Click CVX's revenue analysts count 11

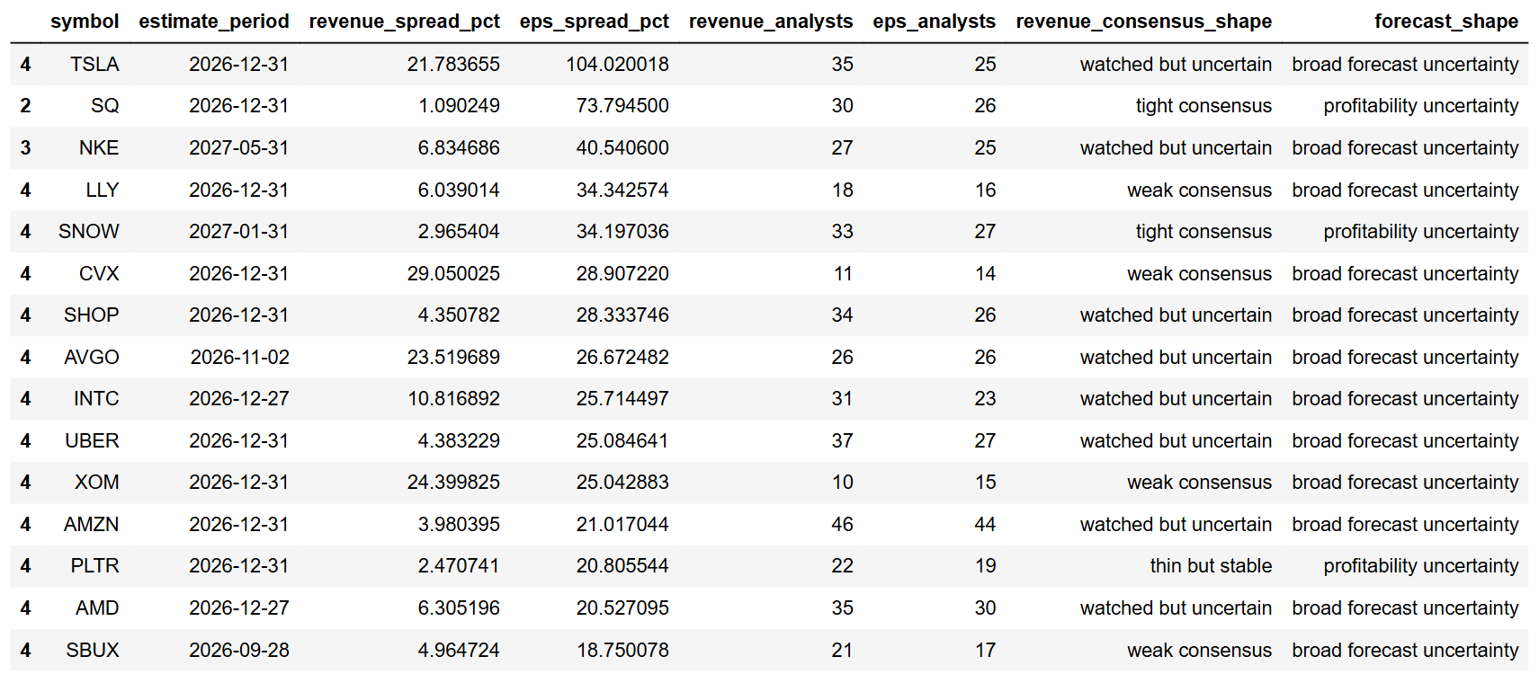point(843,274)
